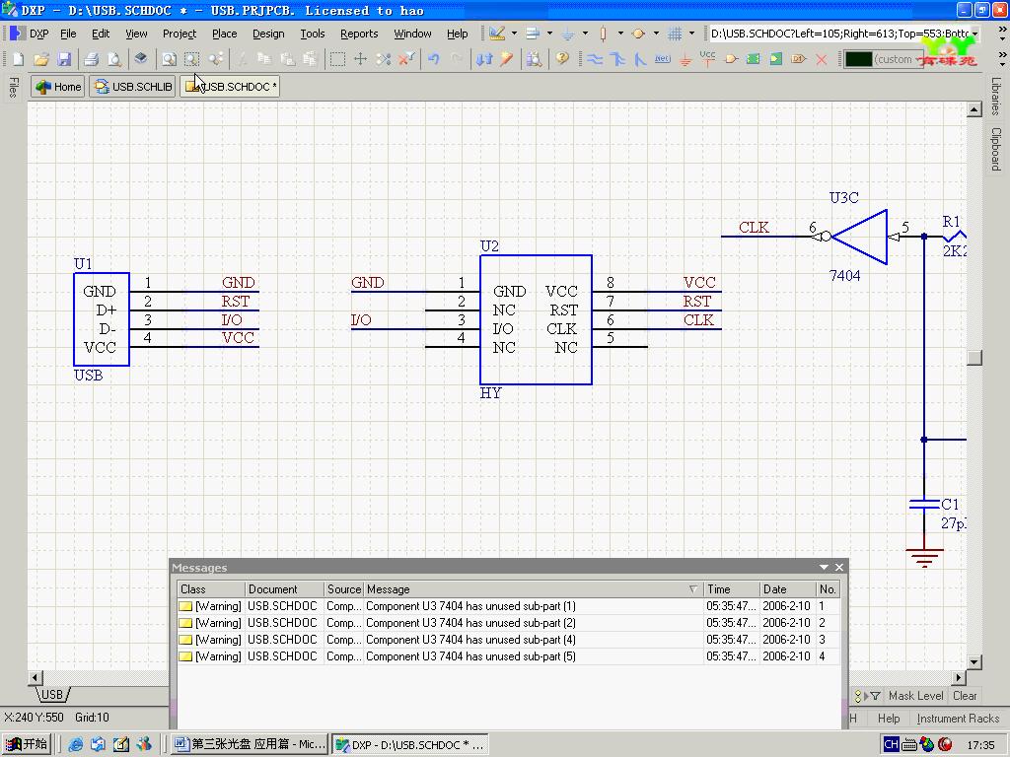Sort messages by the Message column header
Viewport: 1010px width, 757px height.
(x=532, y=589)
